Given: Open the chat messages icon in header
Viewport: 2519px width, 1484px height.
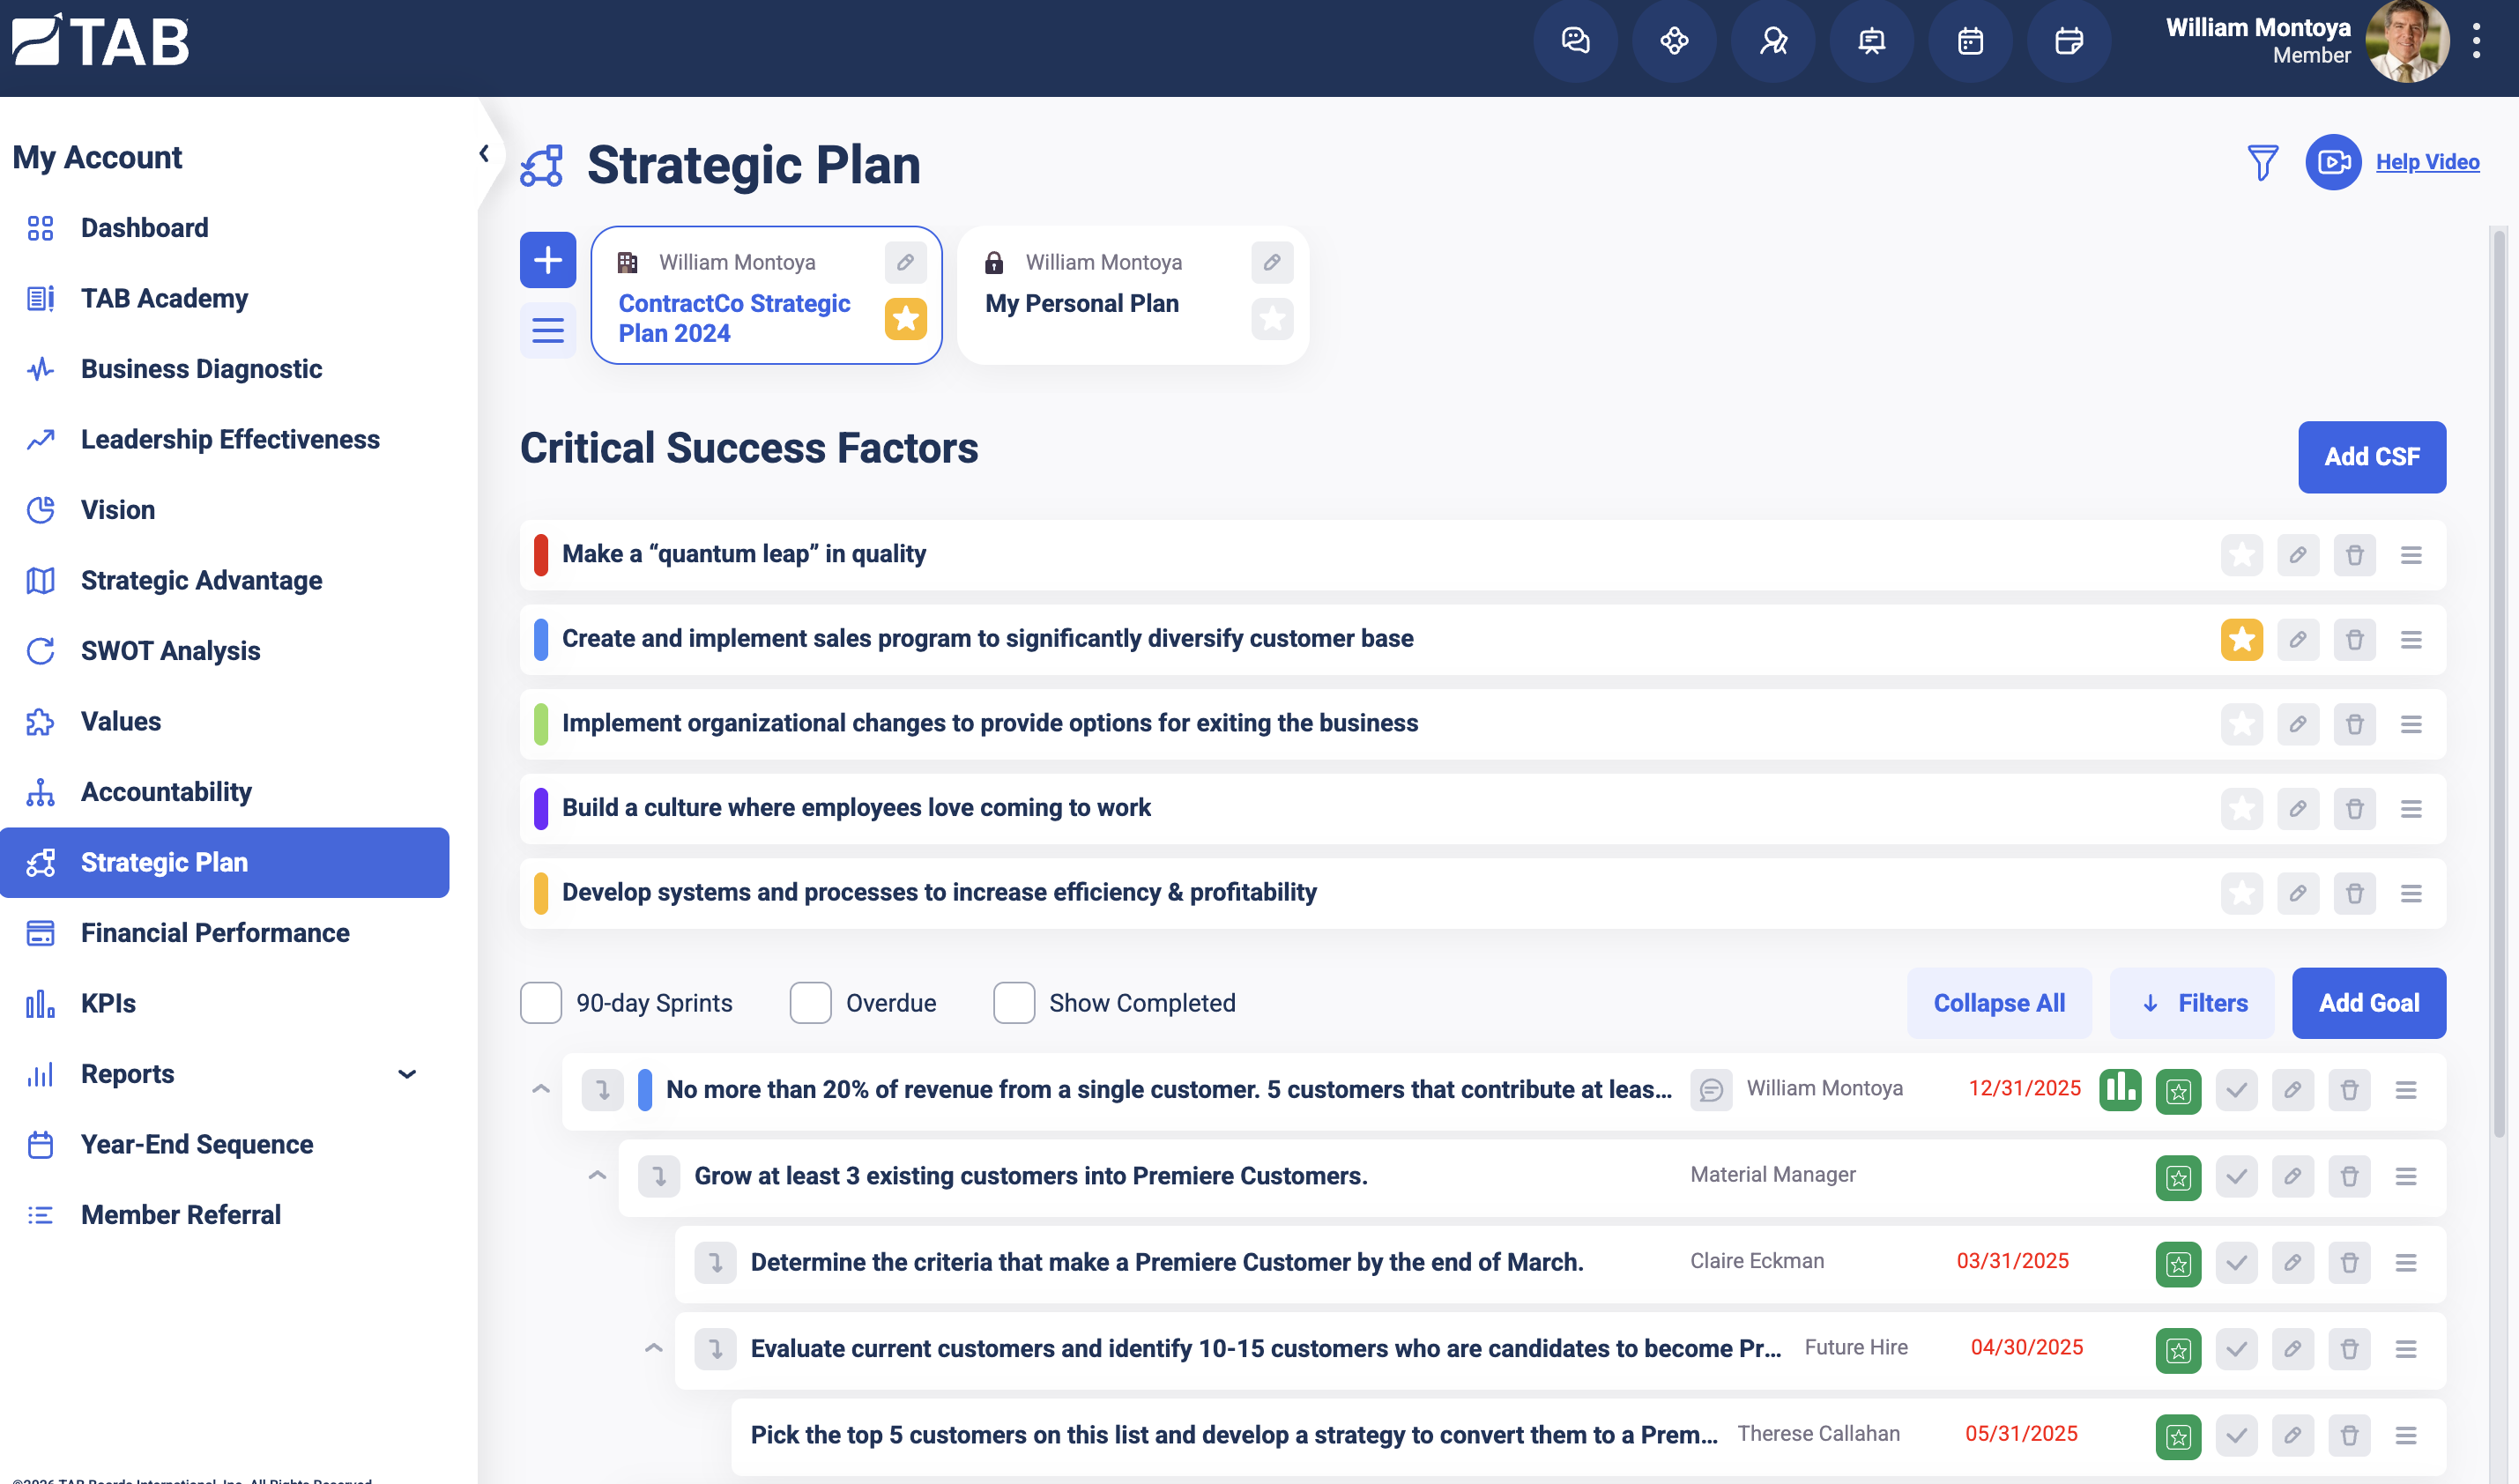Looking at the screenshot, I should pyautogui.click(x=1575, y=41).
